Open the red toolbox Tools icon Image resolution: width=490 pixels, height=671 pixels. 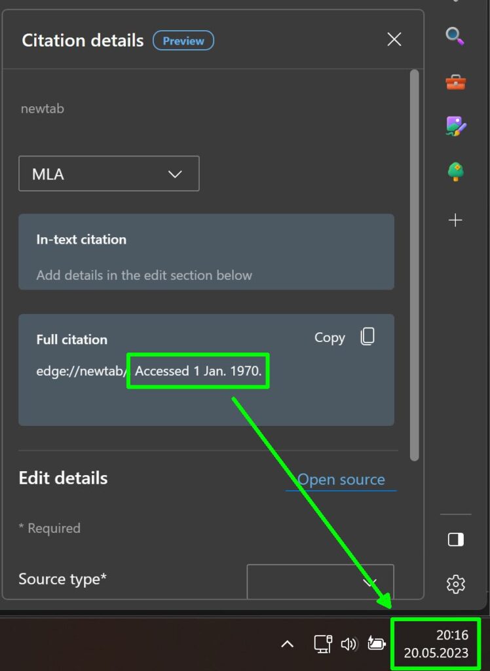[455, 82]
